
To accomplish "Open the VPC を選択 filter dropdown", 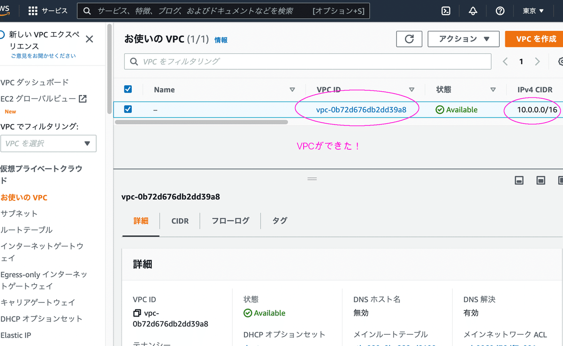I will 48,143.
